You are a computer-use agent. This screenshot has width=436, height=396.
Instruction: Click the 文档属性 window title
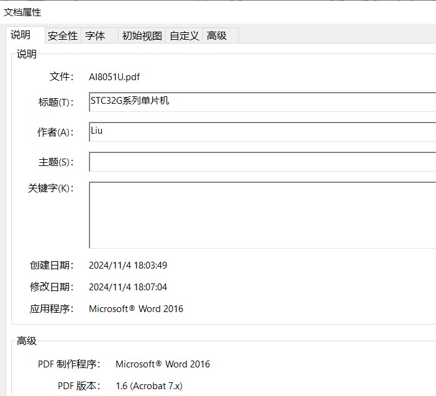click(22, 12)
